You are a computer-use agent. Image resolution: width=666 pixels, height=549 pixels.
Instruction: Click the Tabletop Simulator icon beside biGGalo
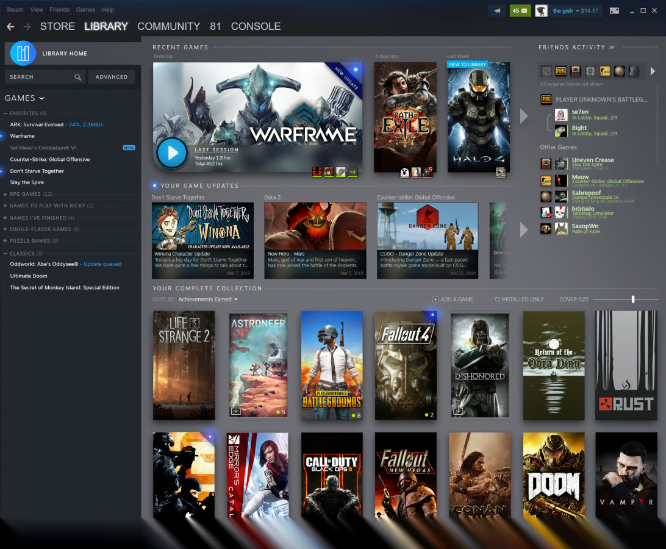click(x=546, y=212)
